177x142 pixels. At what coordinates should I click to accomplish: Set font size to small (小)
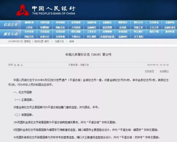click(x=22, y=65)
